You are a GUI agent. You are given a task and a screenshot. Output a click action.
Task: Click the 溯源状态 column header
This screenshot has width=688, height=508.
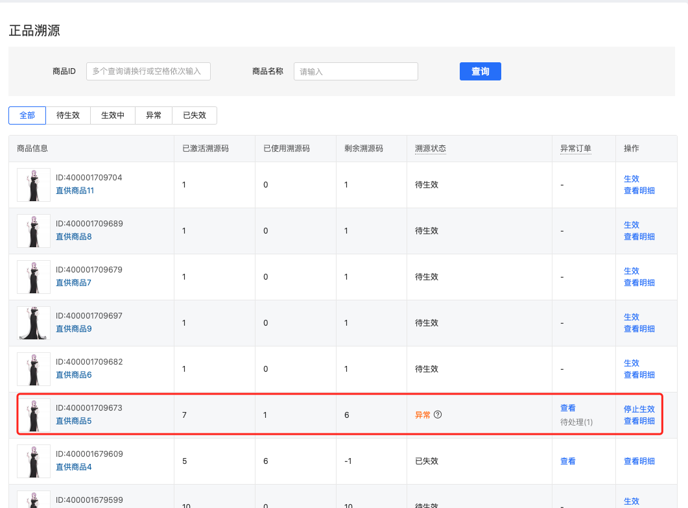(x=431, y=149)
